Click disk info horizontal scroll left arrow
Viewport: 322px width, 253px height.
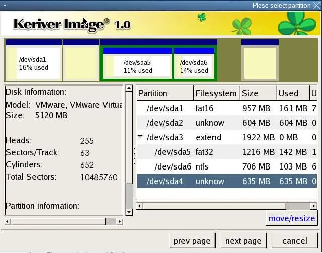pos(8,221)
